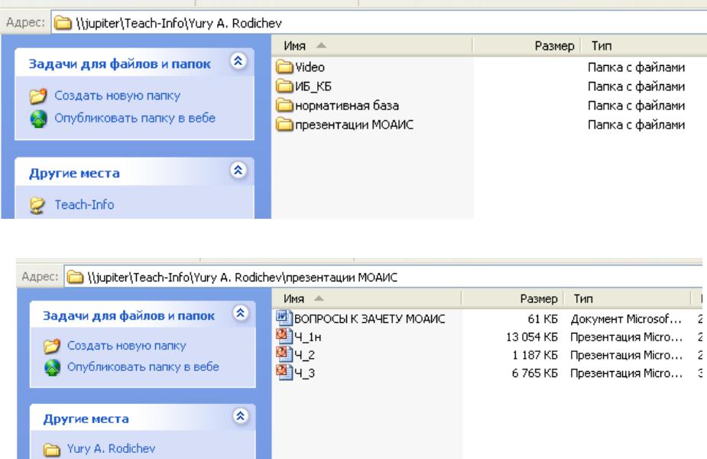Click the Teach-Info network folder icon
The image size is (707, 459).
37,205
